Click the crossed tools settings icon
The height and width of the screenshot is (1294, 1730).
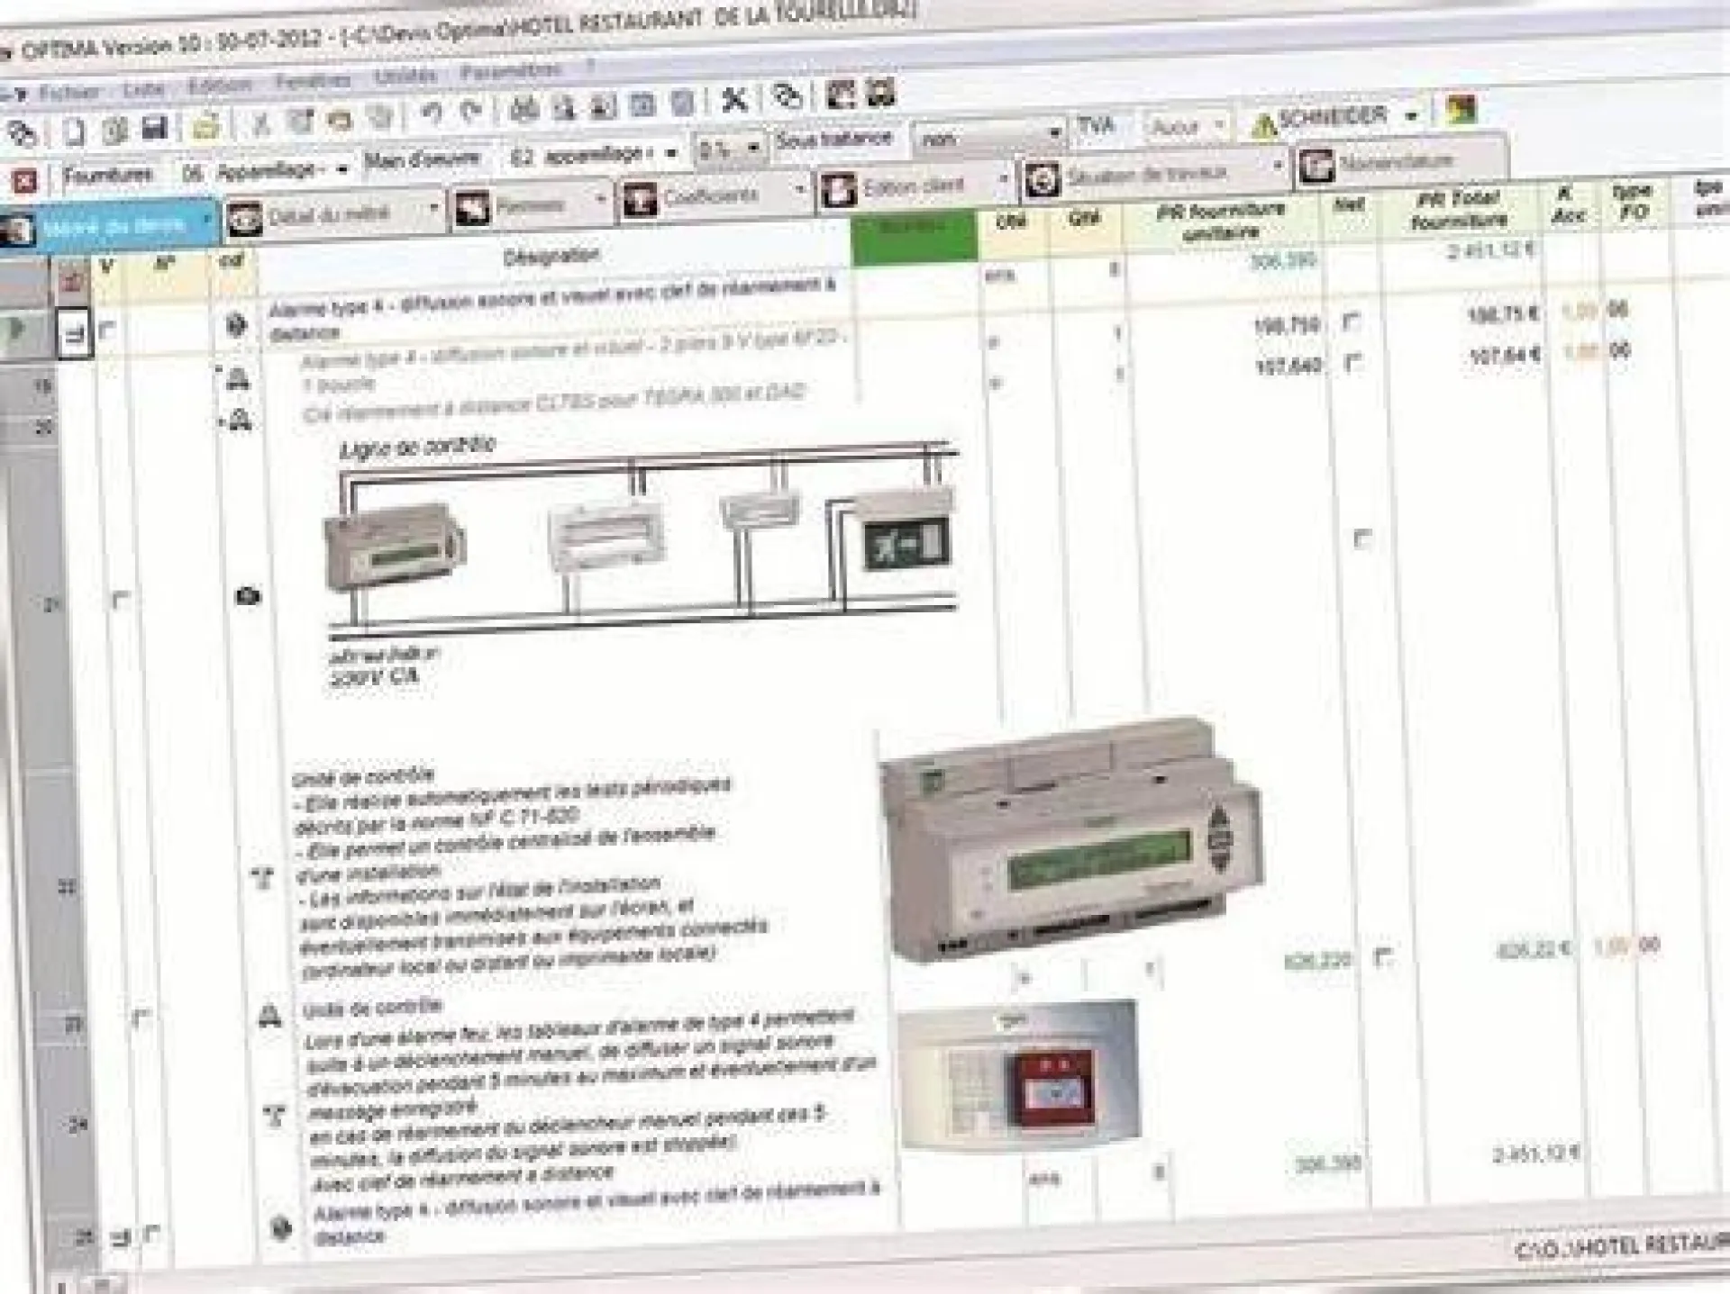tap(734, 99)
